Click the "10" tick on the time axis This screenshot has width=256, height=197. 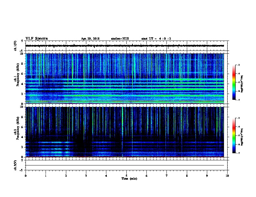(227, 175)
